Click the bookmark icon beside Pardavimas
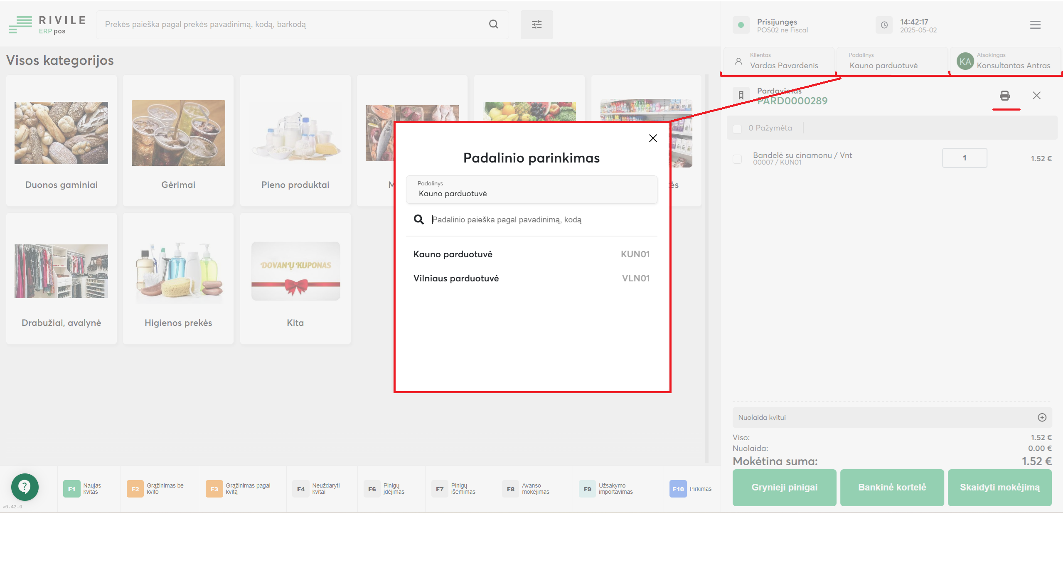1063x574 pixels. (x=741, y=95)
